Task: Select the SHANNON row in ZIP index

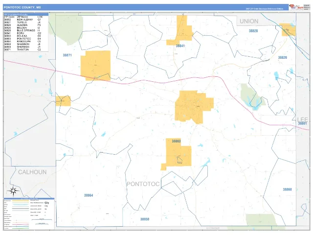Action: [22, 44]
